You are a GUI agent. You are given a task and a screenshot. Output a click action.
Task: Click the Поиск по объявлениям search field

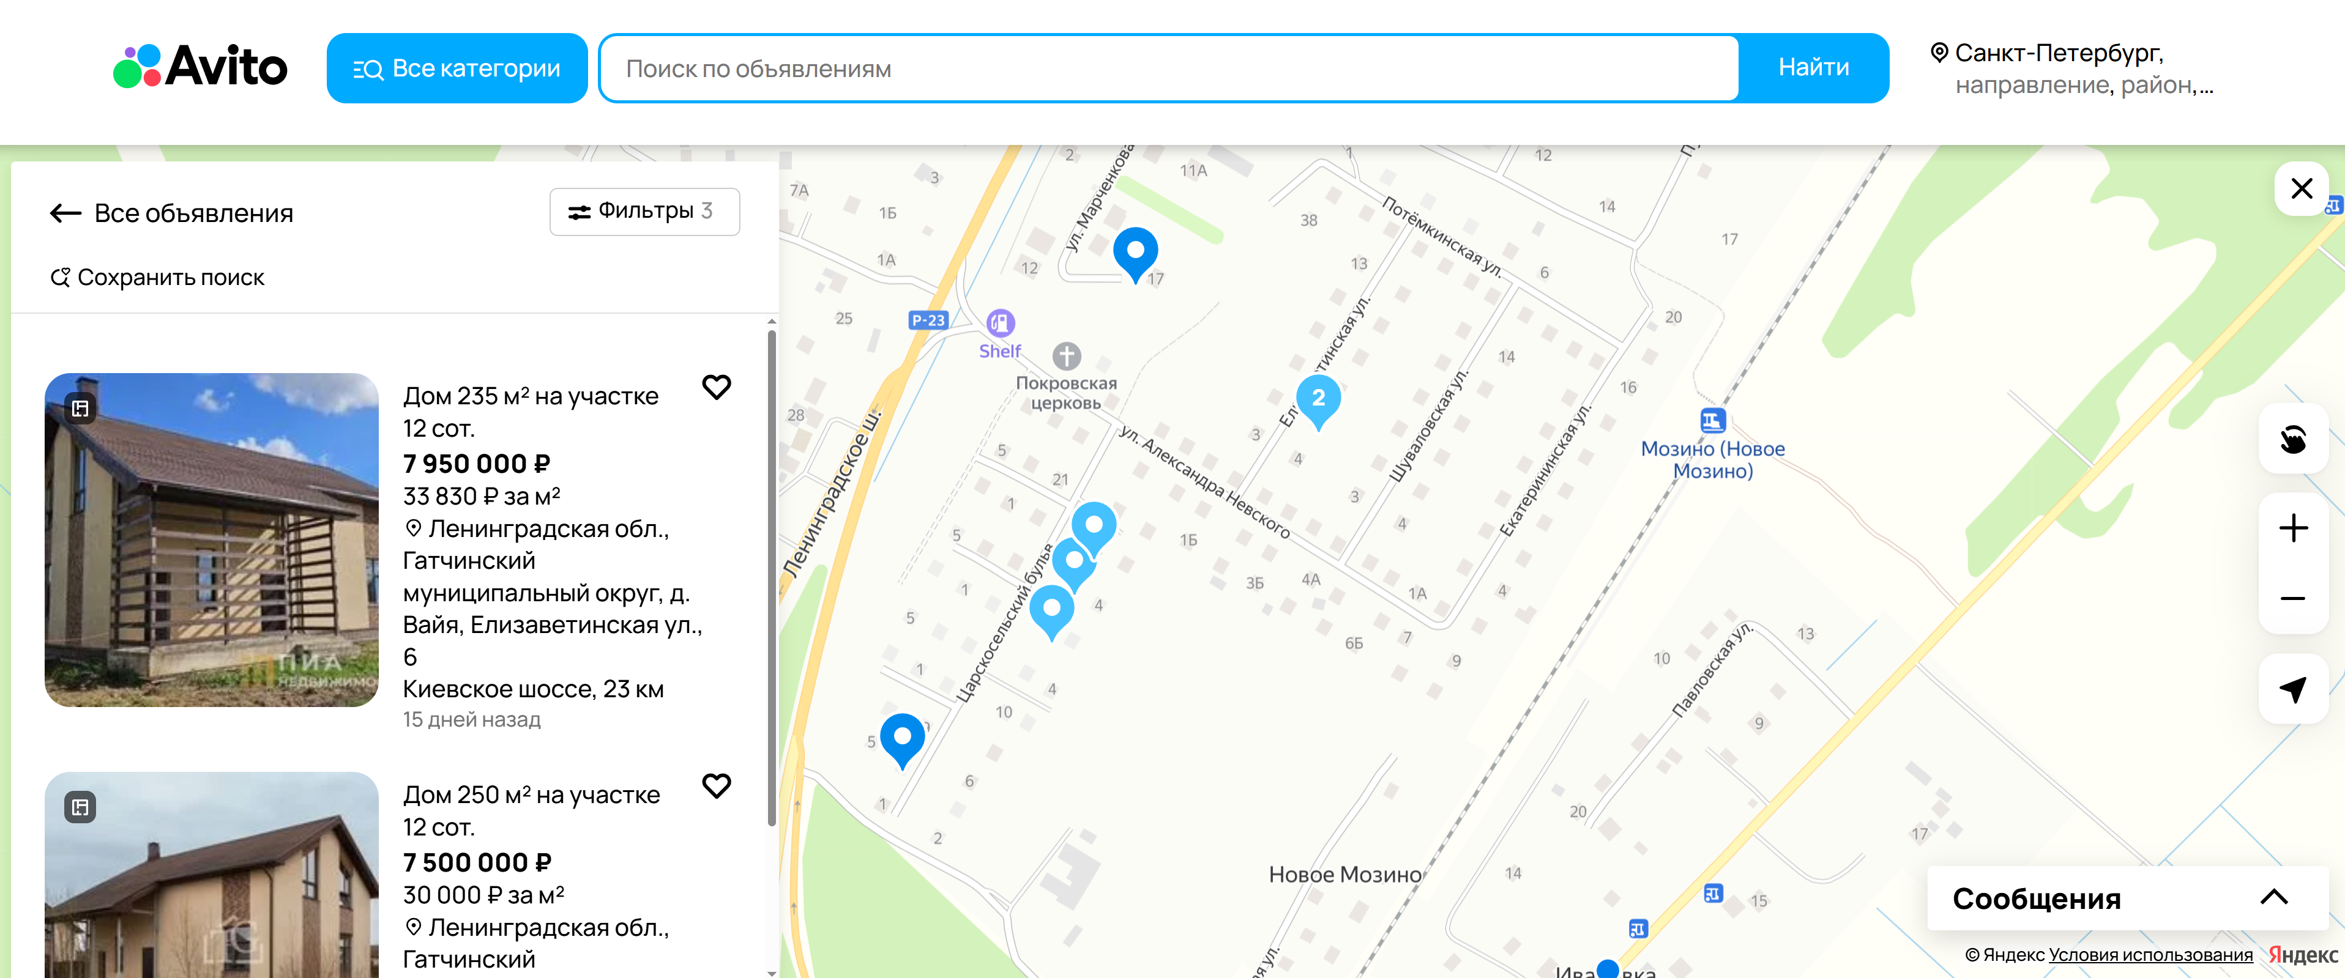(x=1170, y=69)
